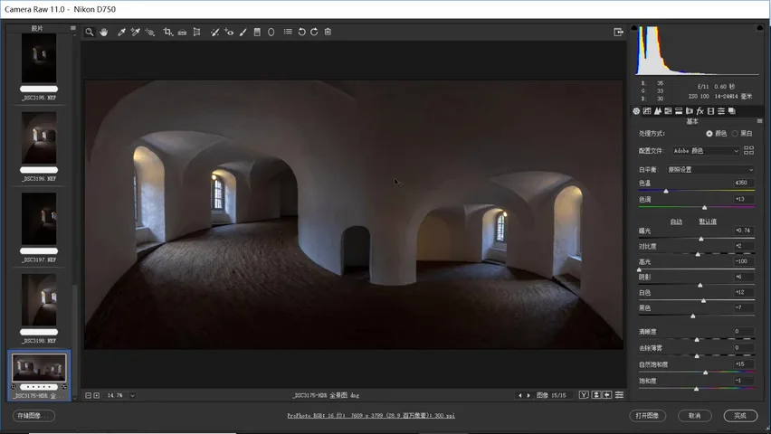The image size is (771, 434).
Task: Select the Adjustment Brush tool
Action: click(243, 32)
